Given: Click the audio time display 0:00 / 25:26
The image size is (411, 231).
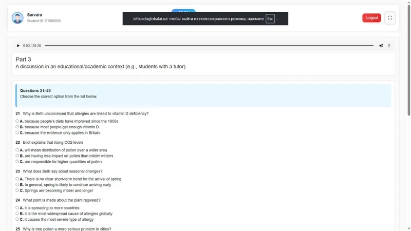Looking at the screenshot, I should pos(32,46).
